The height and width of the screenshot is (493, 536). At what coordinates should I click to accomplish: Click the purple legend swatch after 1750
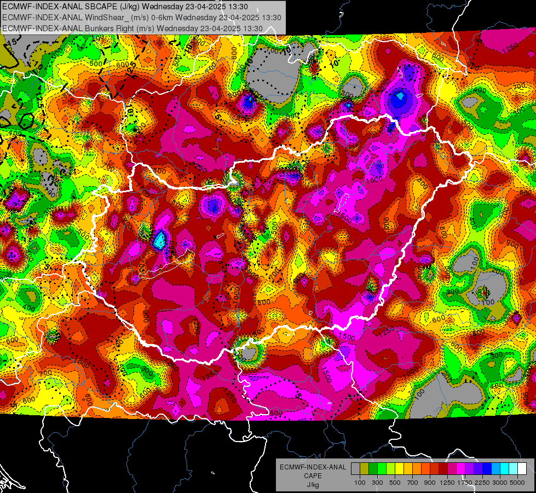coord(469,469)
